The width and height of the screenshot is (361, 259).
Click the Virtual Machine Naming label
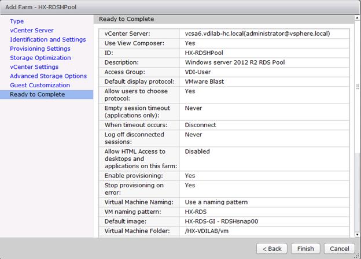(x=139, y=202)
